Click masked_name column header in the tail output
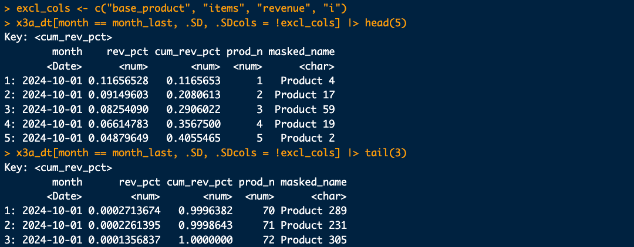634x247 pixels. tap(313, 182)
